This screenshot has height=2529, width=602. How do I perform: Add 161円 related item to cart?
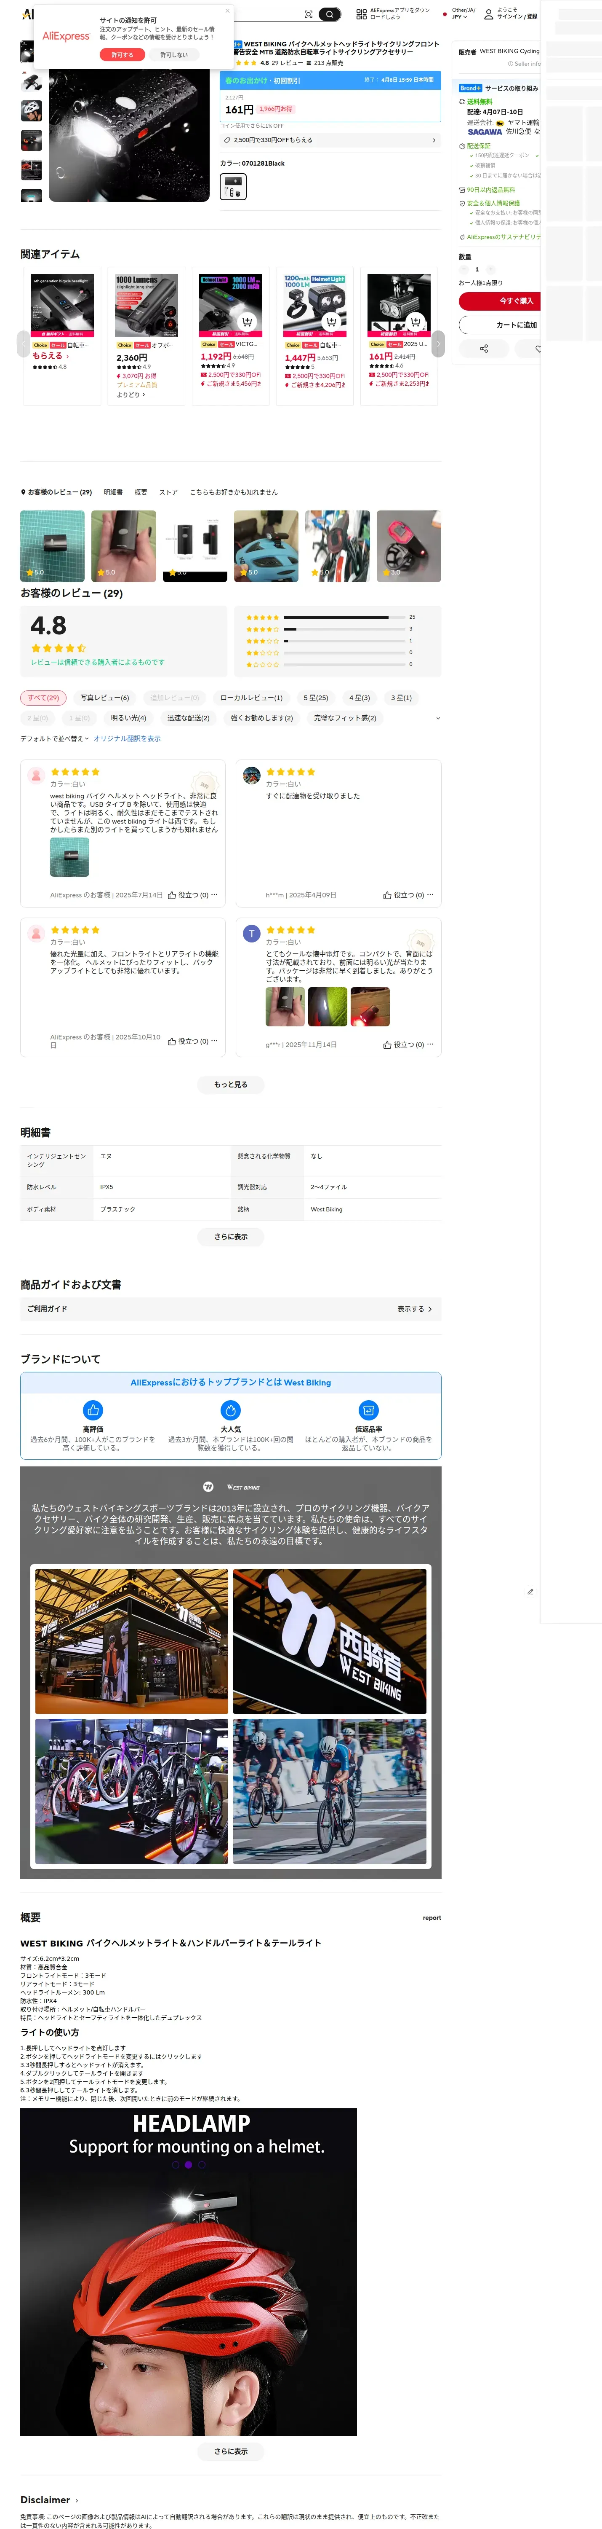(416, 321)
